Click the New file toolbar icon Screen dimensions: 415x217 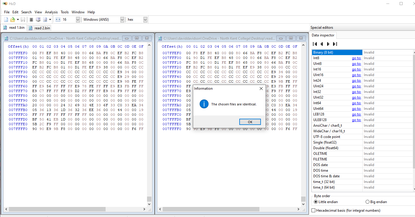click(x=6, y=20)
